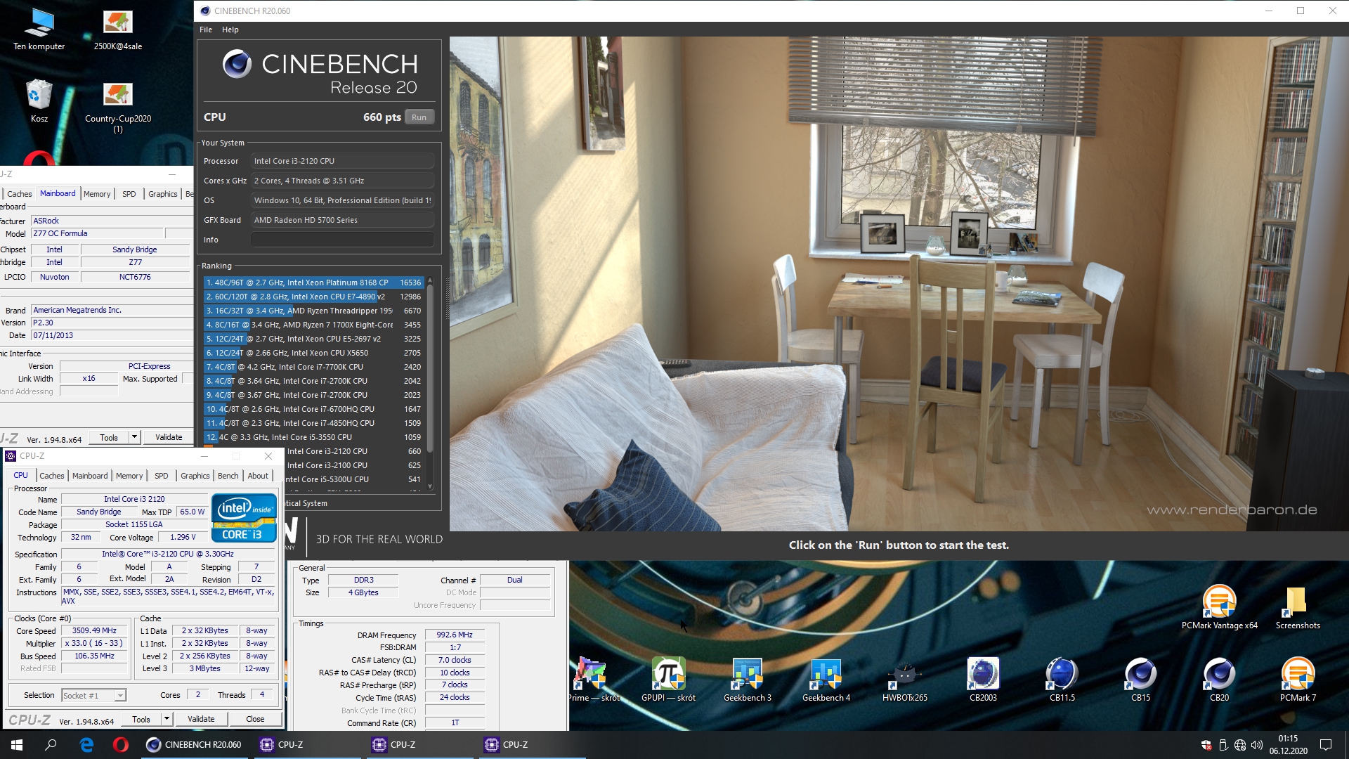
Task: Click www.renderbaron.de link on render
Action: 1232,510
